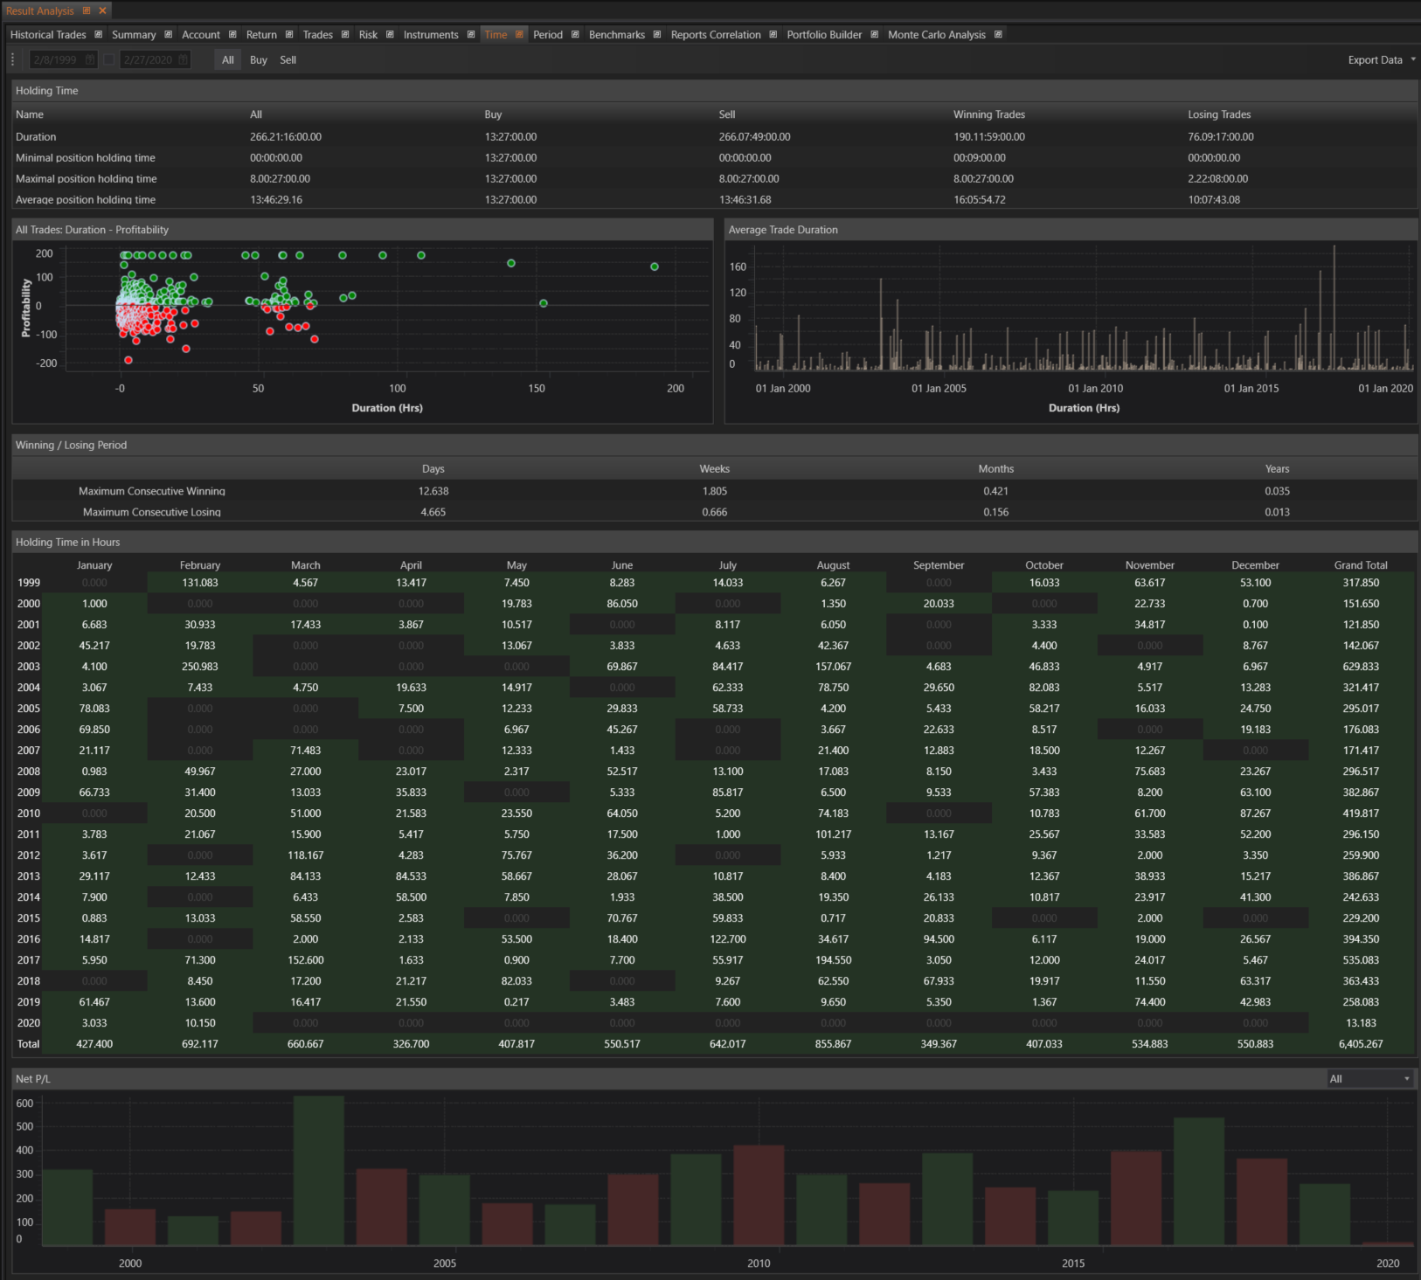Switch to the Risk tab
Screen dimensions: 1421x1280
click(368, 35)
